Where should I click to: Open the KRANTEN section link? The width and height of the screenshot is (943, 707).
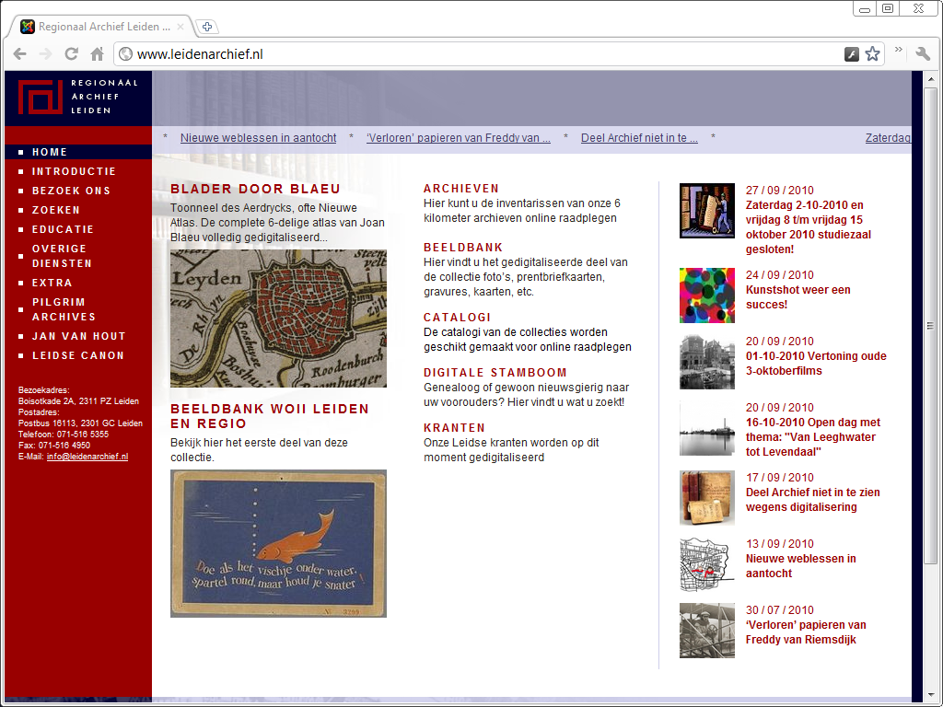click(x=454, y=427)
